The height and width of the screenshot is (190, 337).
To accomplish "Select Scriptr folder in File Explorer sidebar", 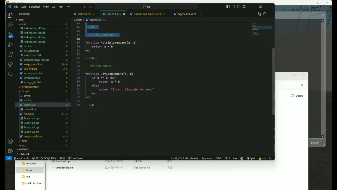I will 30,170.
